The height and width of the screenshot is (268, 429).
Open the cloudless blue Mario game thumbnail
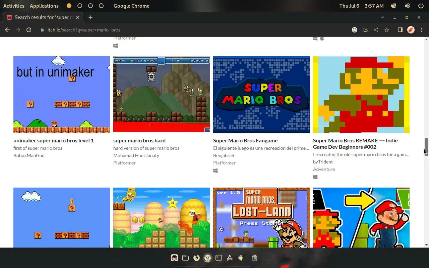[x=62, y=217]
